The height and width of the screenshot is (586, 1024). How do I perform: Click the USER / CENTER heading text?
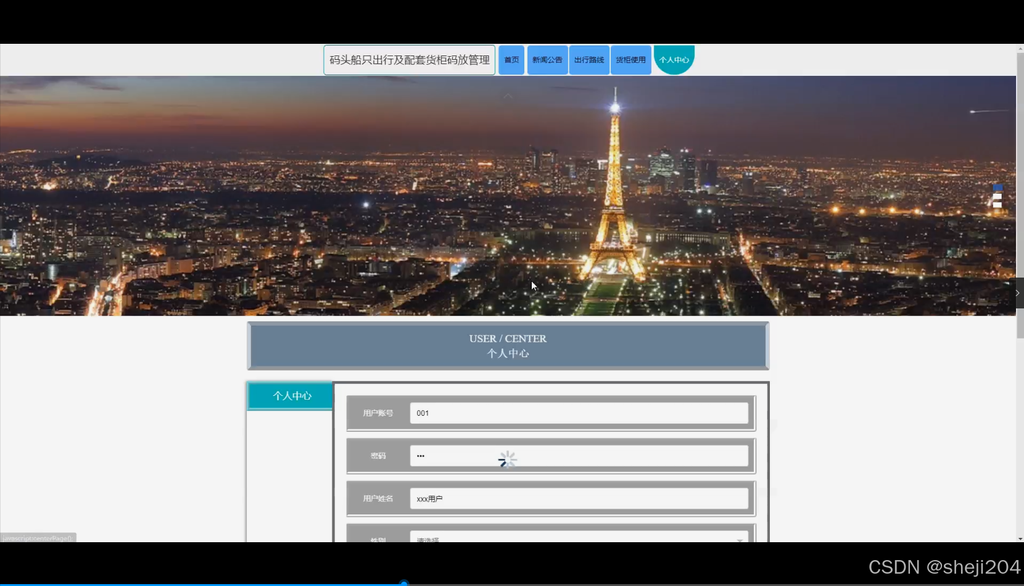pyautogui.click(x=508, y=339)
